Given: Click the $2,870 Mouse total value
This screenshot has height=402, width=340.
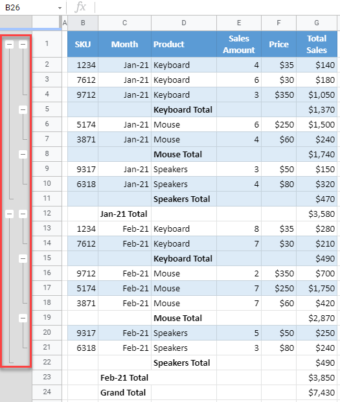Looking at the screenshot, I should pyautogui.click(x=317, y=318).
